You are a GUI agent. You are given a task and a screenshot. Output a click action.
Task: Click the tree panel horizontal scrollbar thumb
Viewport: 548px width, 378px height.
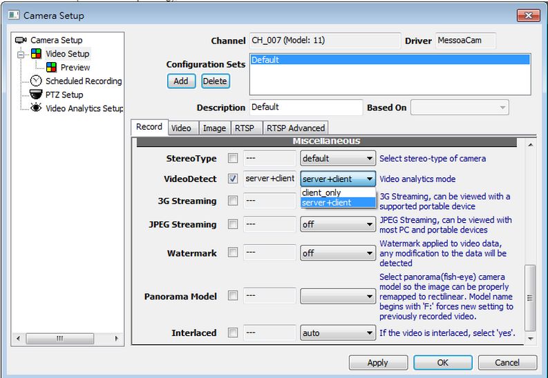59,339
